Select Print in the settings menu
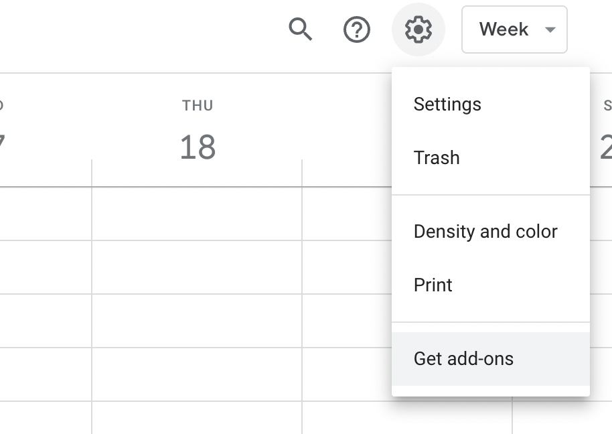The image size is (612, 434). pos(433,285)
